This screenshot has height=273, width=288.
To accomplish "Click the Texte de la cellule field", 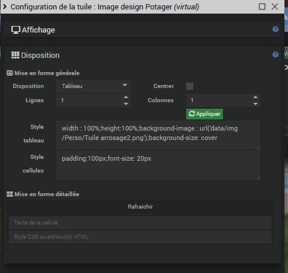I will pos(140,223).
